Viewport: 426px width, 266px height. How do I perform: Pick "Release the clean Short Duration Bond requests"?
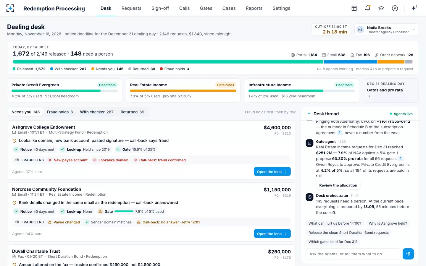(348, 233)
